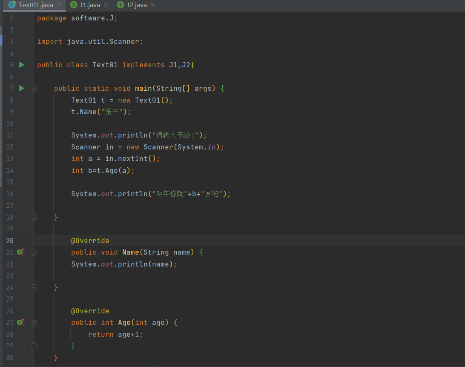The image size is (465, 367).
Task: Collapse Age method fold on line 27
Action: (34, 323)
